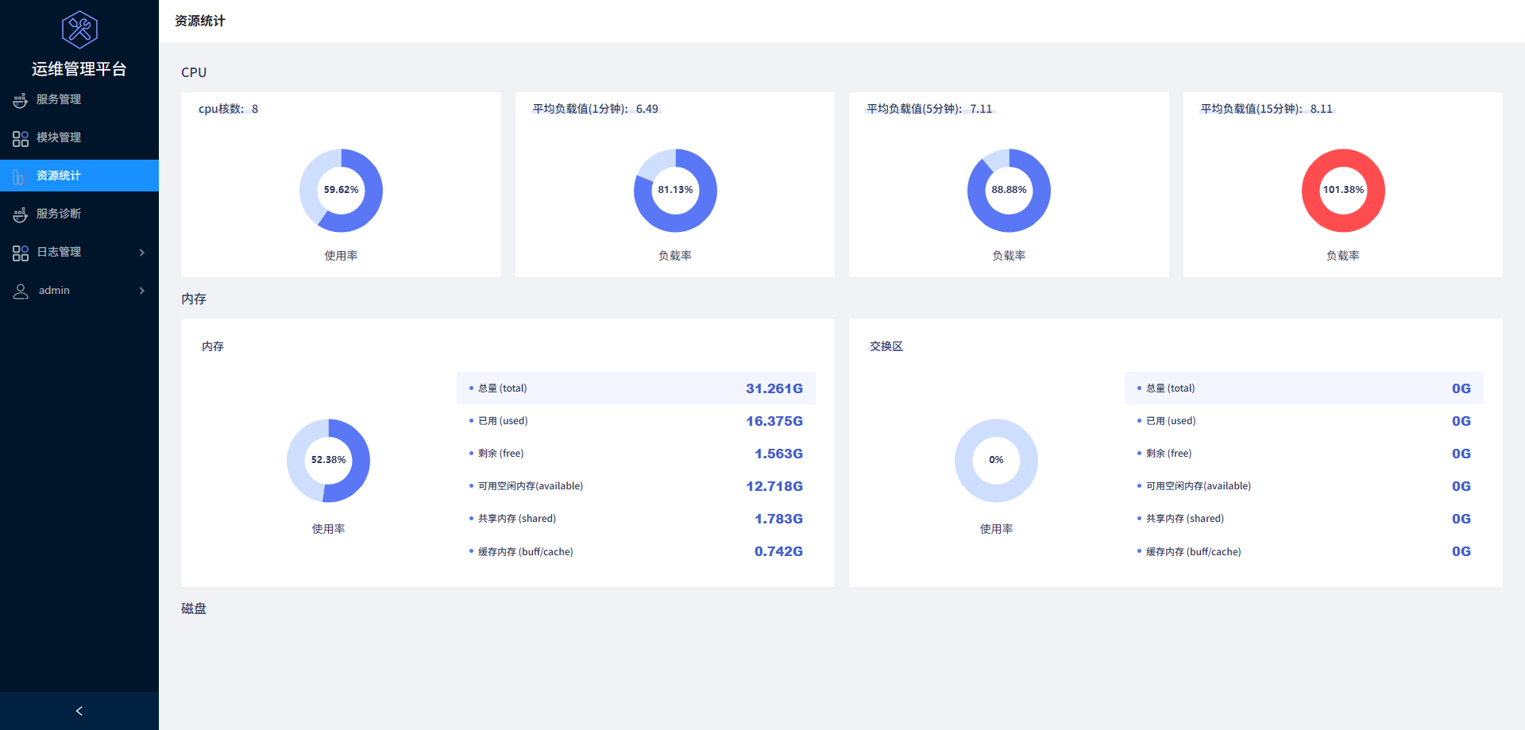Go to 服务诊断 menu item
The height and width of the screenshot is (730, 1525).
(x=79, y=214)
